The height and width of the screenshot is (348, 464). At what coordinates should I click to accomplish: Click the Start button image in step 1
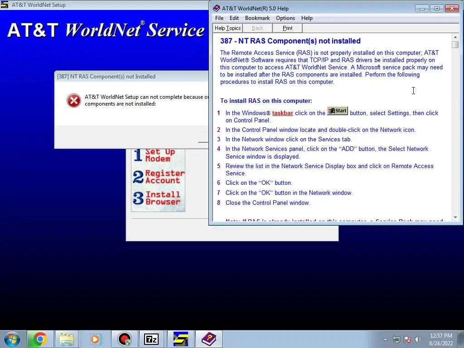tap(337, 111)
